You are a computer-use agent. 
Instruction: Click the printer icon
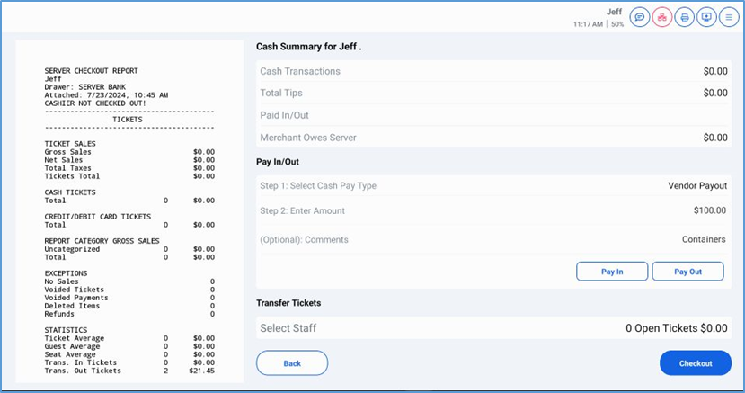coord(685,17)
